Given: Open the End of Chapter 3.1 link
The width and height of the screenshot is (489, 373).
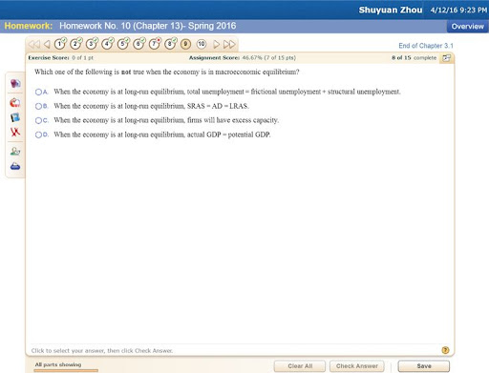Looking at the screenshot, I should (x=426, y=46).
